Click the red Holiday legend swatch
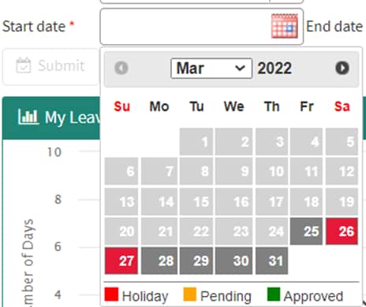 (x=111, y=294)
